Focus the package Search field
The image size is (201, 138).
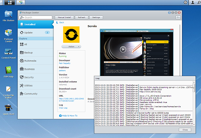36,17
